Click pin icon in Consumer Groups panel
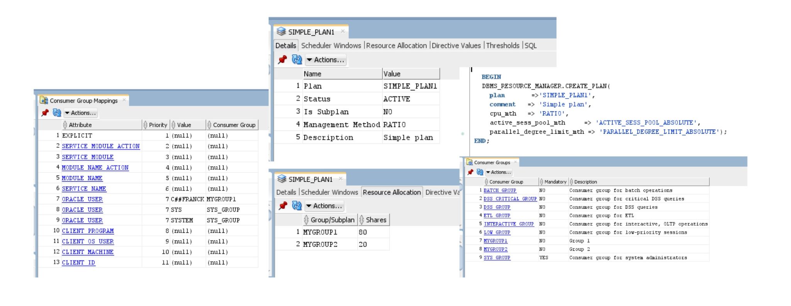 point(470,172)
